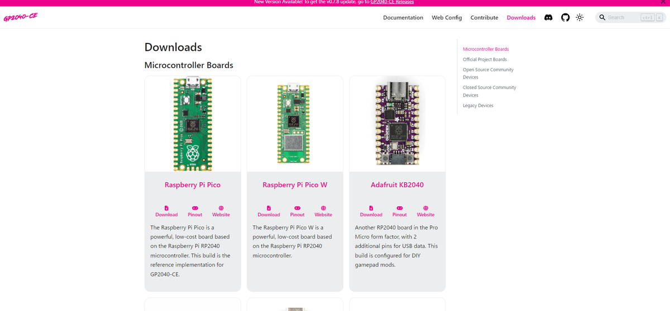670x311 pixels.
Task: Jump to Closed Source Community Devices
Action: [x=489, y=91]
